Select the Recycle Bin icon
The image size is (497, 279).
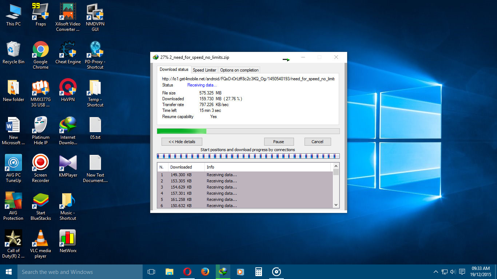pos(13,53)
